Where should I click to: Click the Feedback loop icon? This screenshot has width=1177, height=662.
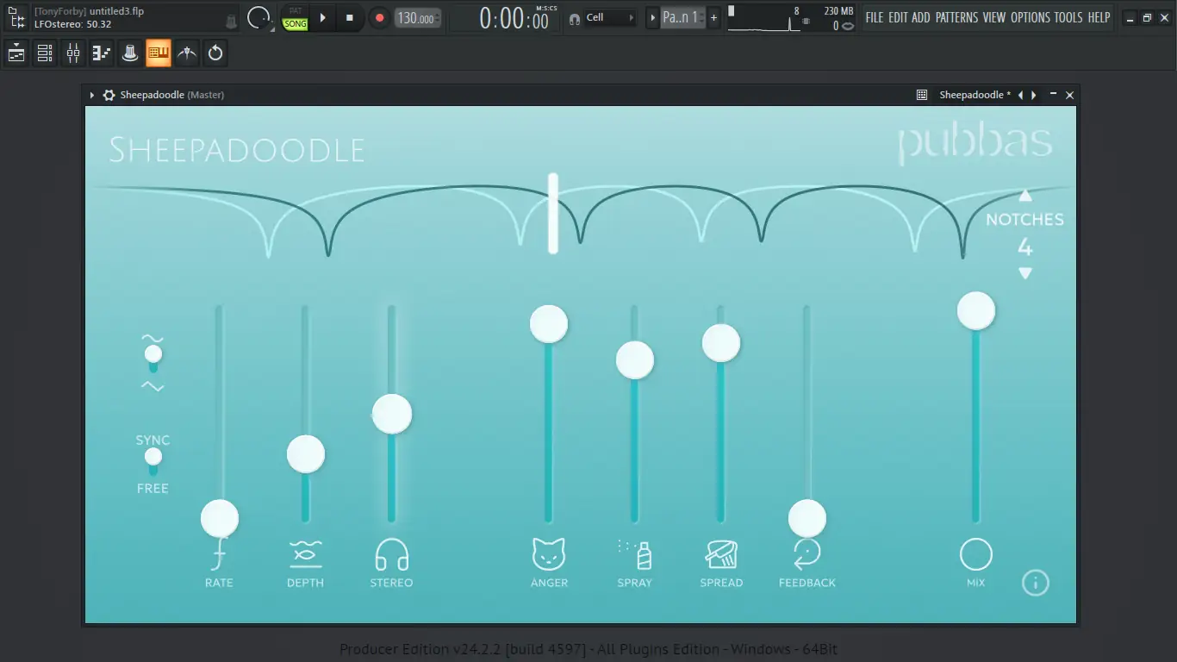point(807,553)
